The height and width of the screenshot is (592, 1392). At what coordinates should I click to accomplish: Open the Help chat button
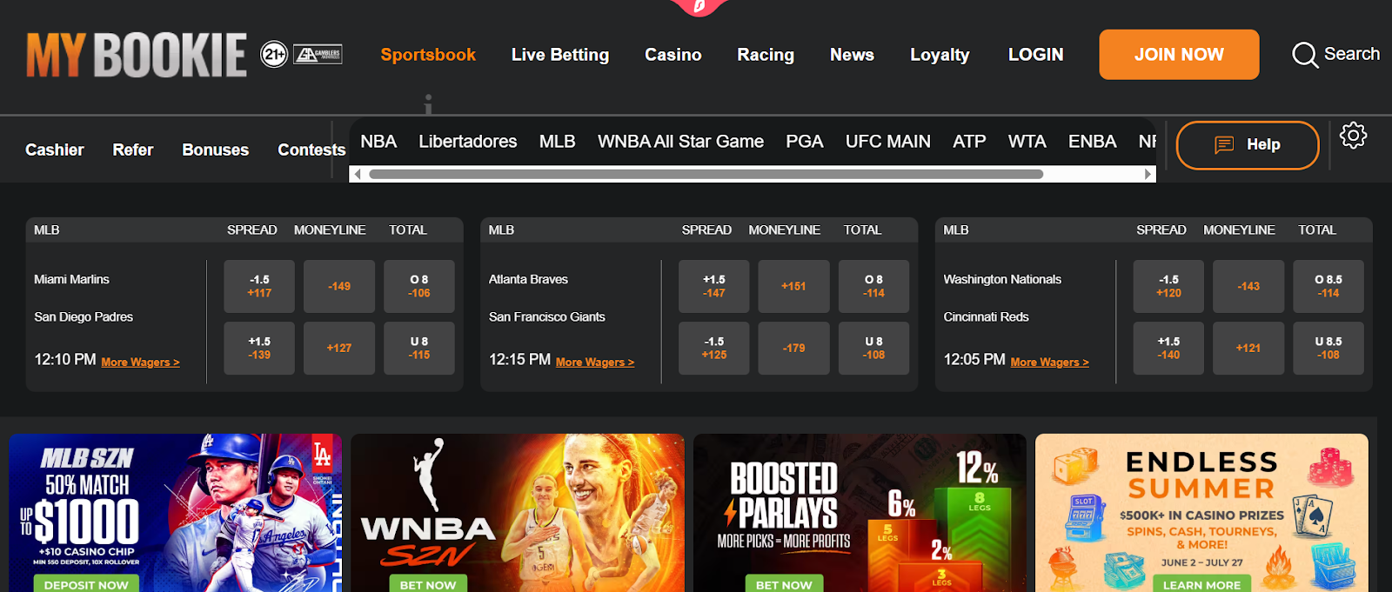[1247, 144]
